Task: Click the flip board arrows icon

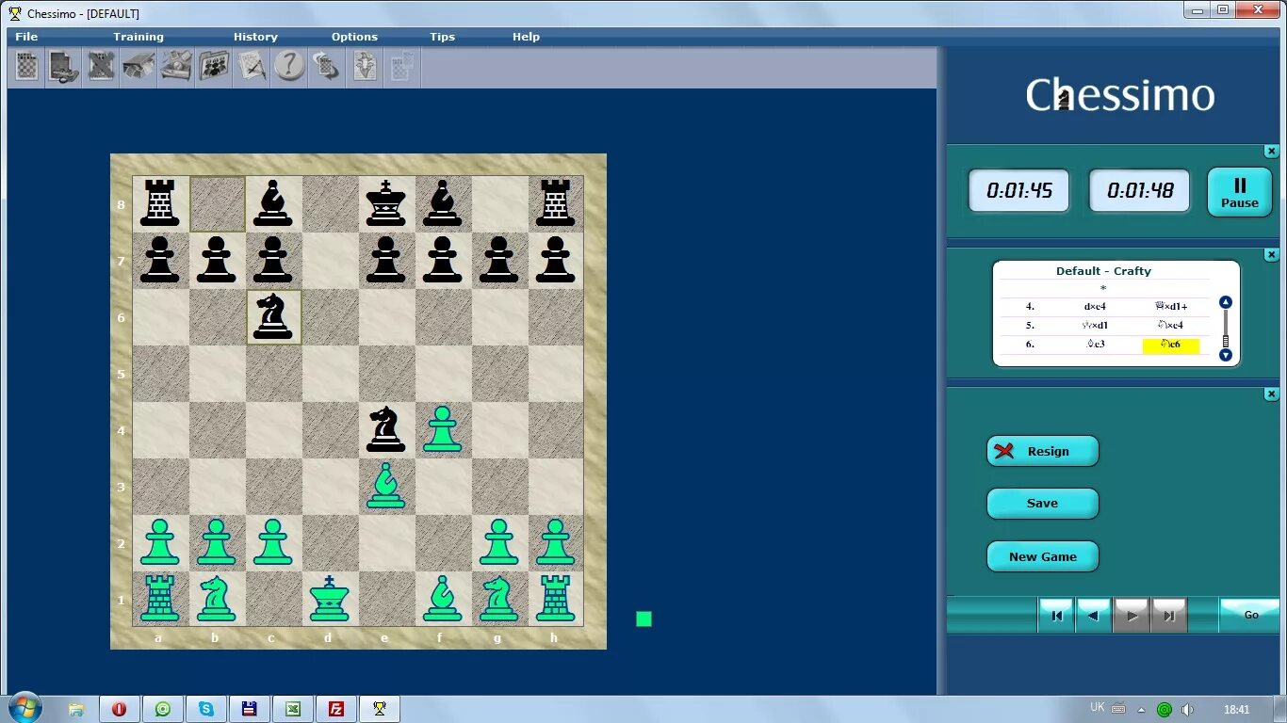Action: point(327,67)
